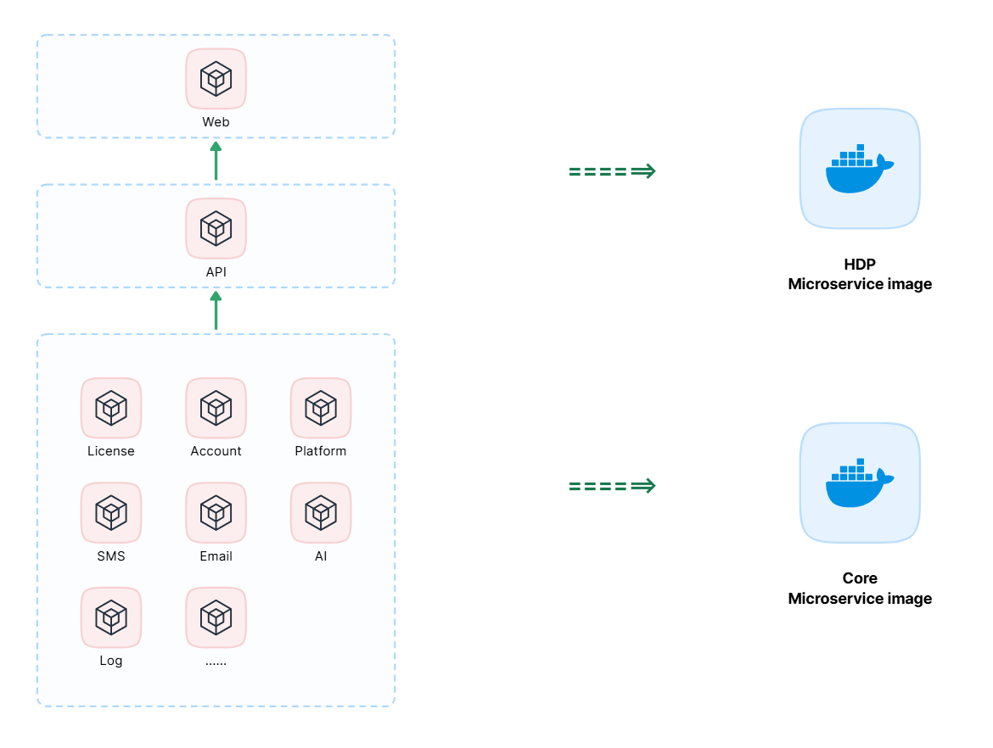Click the green arrow from services to API
Image resolution: width=993 pixels, height=748 pixels.
216,310
